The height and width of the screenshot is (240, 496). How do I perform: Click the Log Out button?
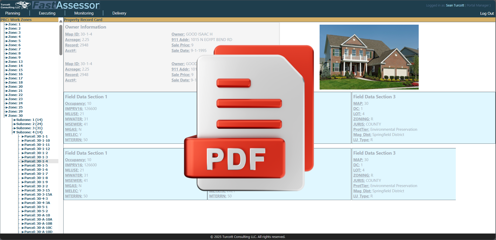pos(487,13)
